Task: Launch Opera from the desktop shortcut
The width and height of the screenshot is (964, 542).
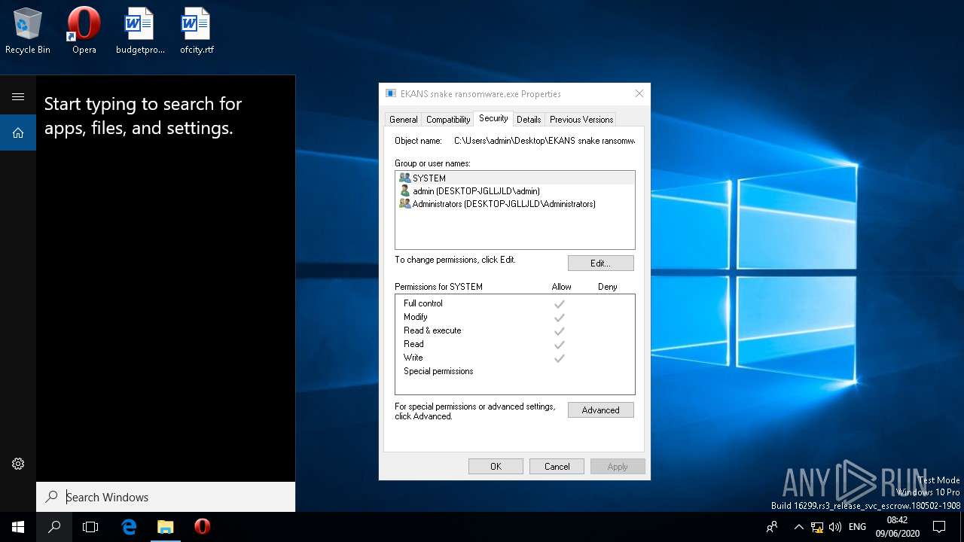Action: (x=84, y=30)
